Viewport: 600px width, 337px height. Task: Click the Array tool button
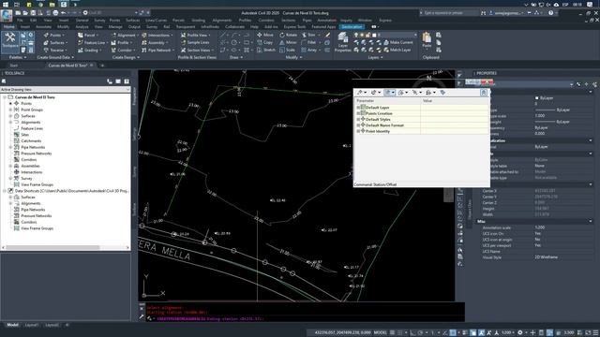[309, 50]
